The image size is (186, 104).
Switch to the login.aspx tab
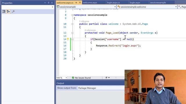(x=135, y=3)
